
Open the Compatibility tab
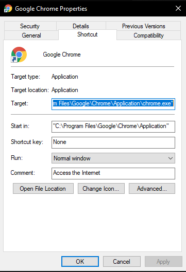click(148, 35)
